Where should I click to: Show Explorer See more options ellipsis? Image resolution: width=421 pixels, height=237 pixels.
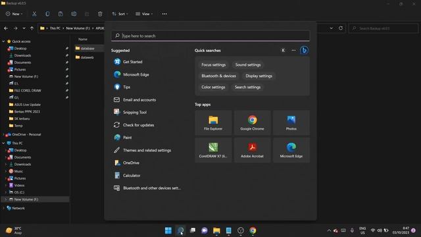point(164,14)
